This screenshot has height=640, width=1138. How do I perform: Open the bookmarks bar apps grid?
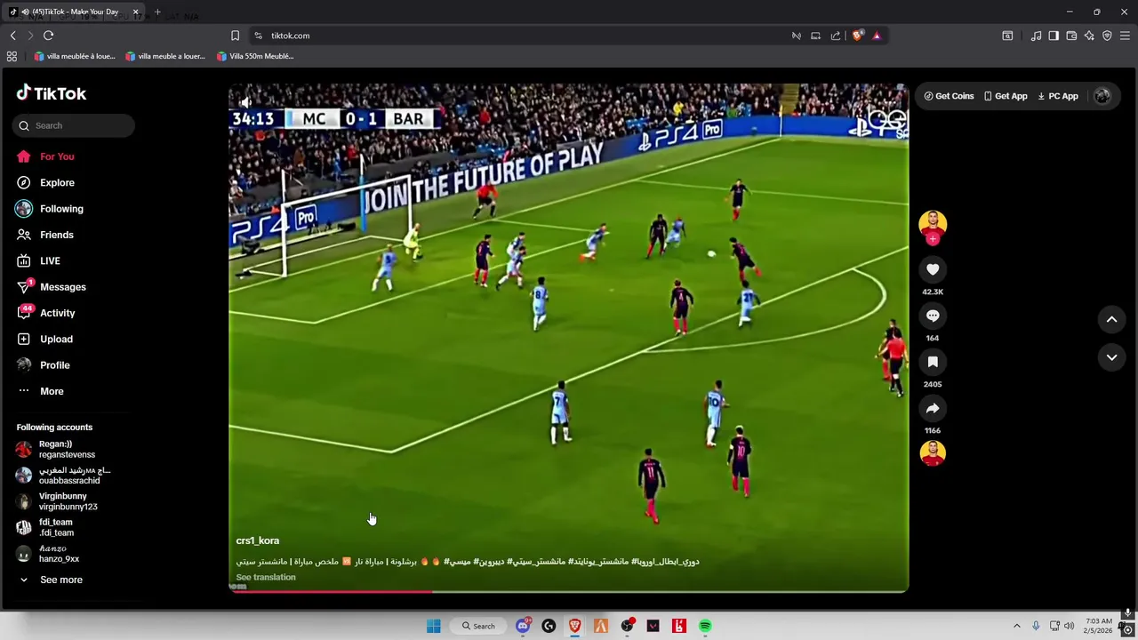12,56
